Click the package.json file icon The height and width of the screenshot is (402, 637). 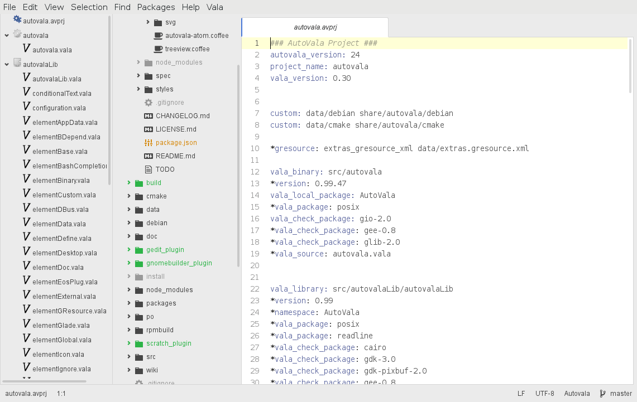[x=149, y=143]
